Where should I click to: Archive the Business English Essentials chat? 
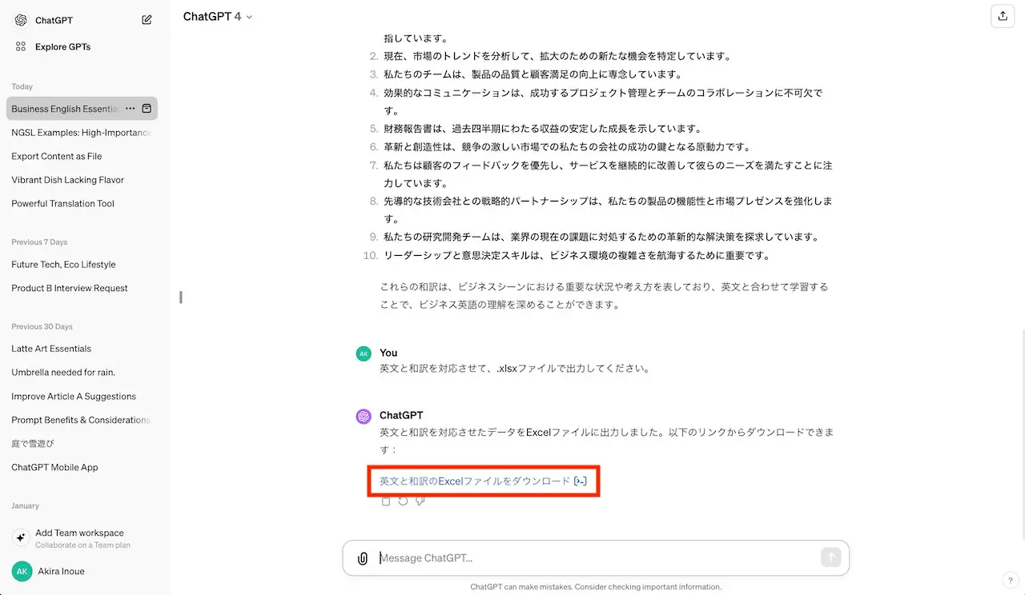[147, 109]
